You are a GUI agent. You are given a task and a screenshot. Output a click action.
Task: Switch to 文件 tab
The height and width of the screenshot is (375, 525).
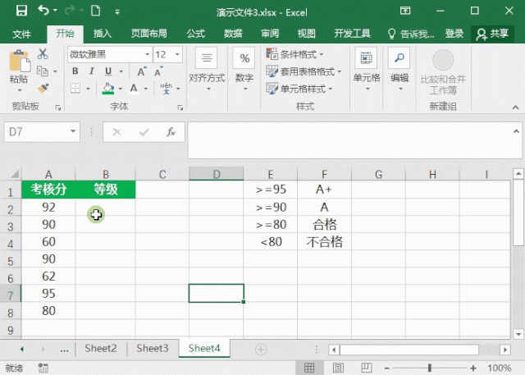coord(21,34)
